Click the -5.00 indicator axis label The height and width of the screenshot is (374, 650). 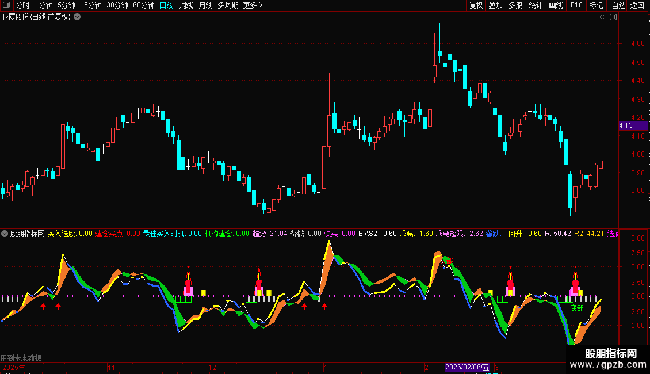636,326
